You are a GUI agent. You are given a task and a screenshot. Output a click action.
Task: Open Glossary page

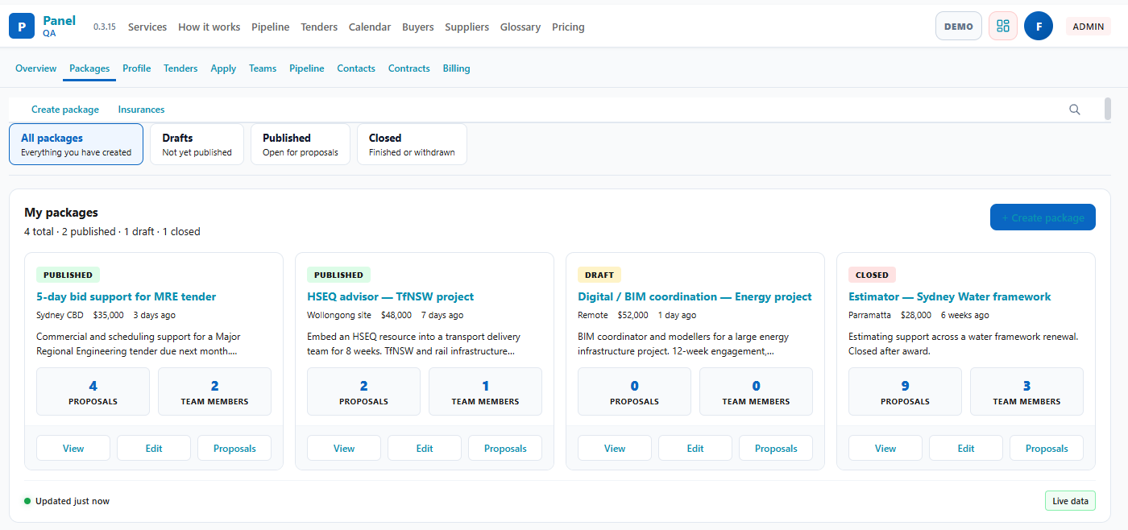[x=520, y=27]
